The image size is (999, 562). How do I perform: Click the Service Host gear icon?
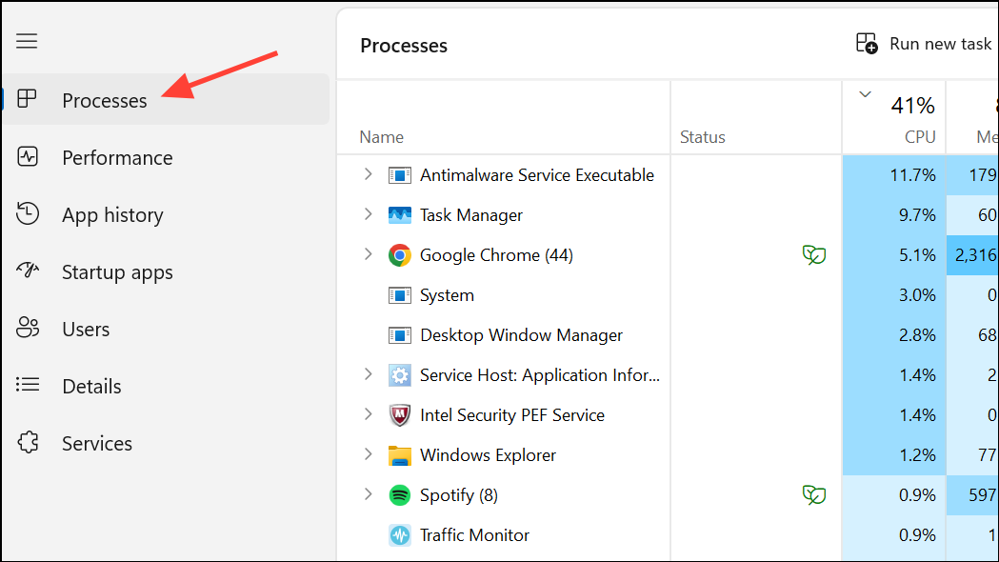click(400, 375)
